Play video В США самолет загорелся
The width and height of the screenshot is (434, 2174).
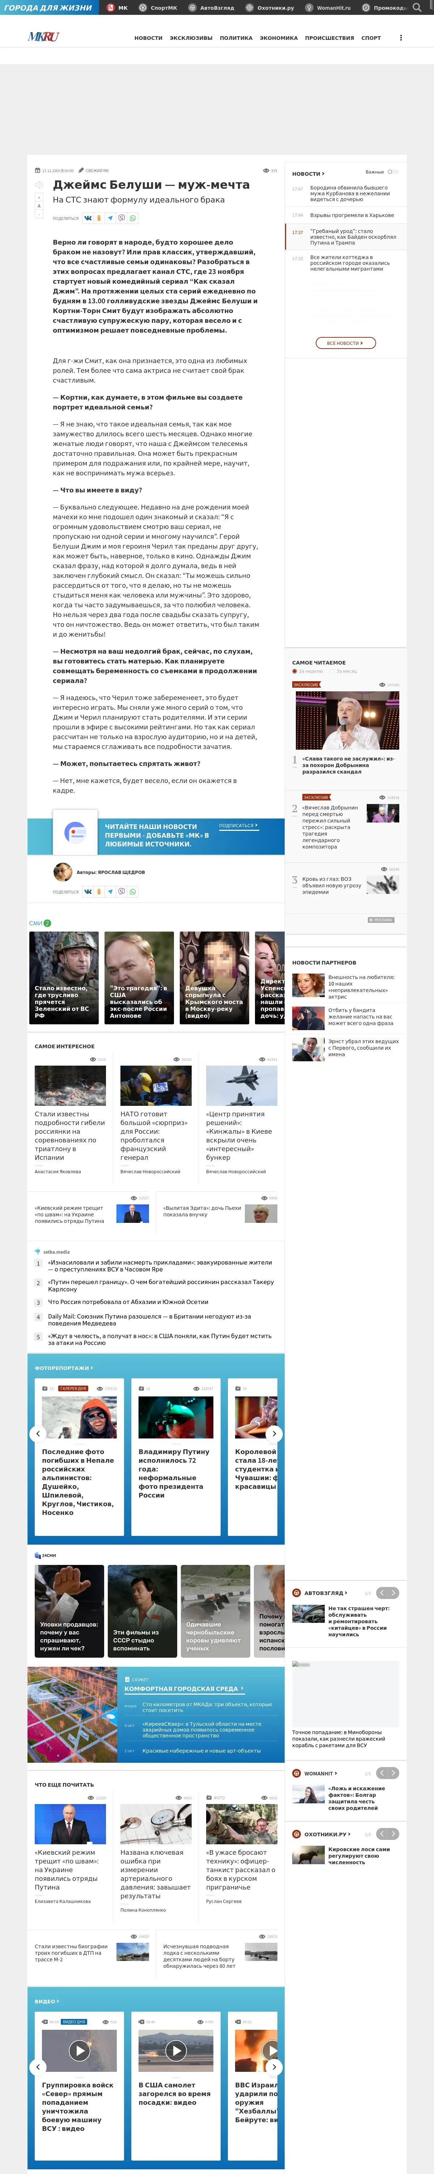click(175, 2050)
